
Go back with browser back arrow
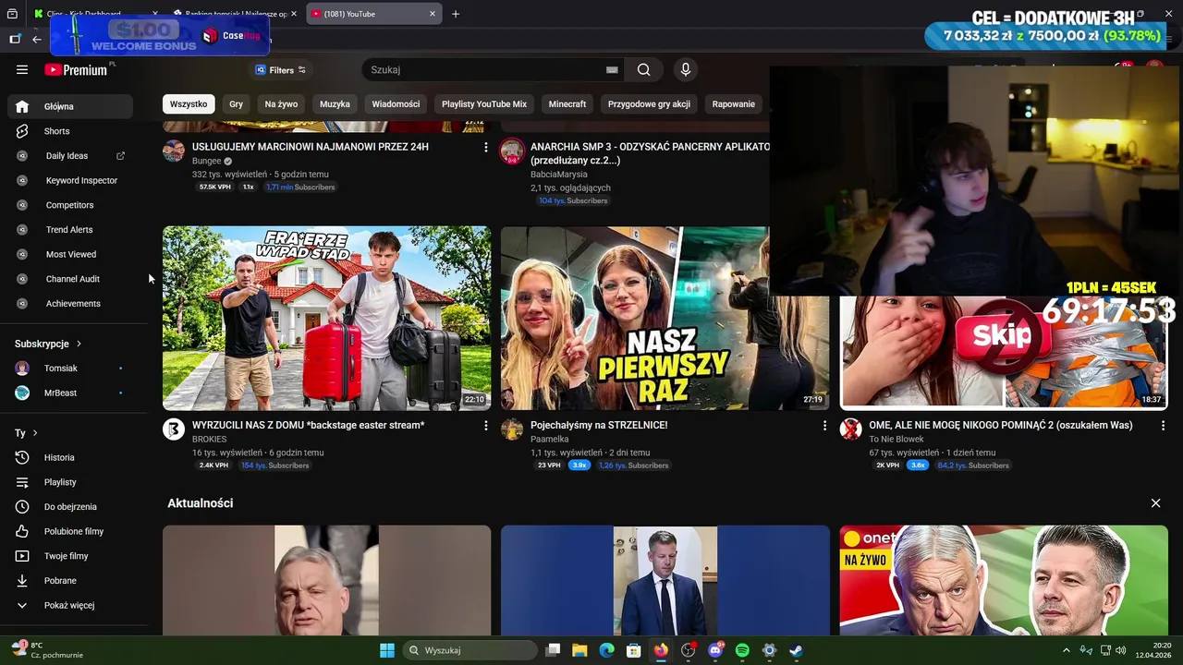tap(37, 39)
